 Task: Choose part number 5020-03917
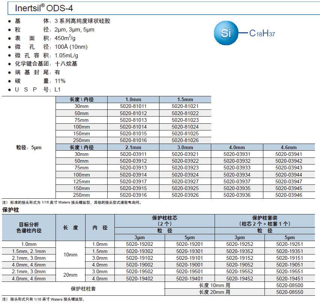(133, 181)
